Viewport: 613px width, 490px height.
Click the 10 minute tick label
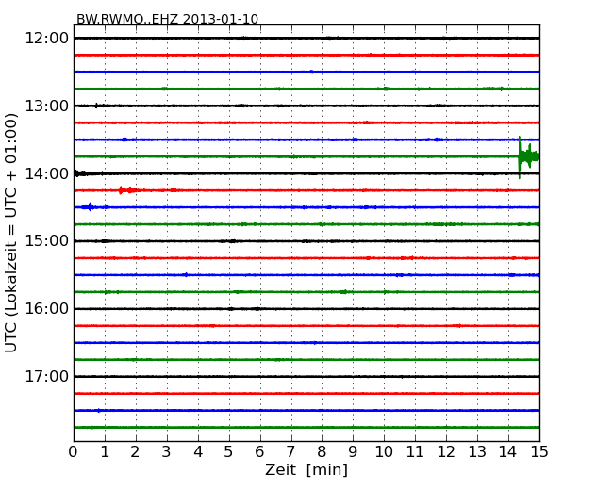pyautogui.click(x=384, y=452)
